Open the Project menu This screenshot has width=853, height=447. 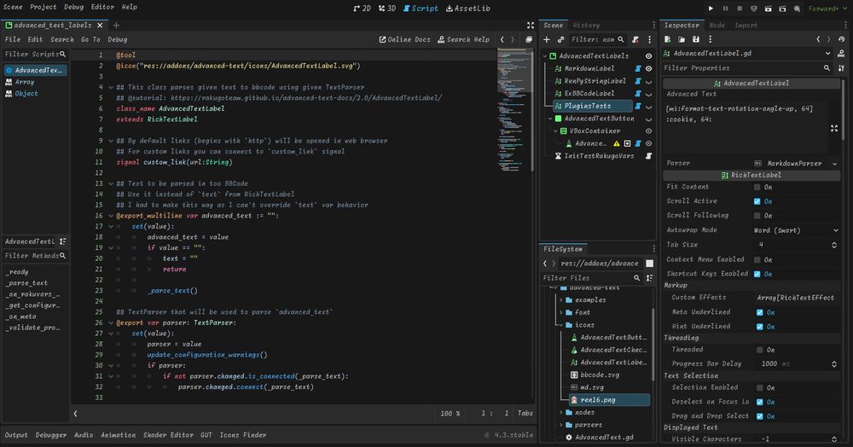tap(43, 7)
